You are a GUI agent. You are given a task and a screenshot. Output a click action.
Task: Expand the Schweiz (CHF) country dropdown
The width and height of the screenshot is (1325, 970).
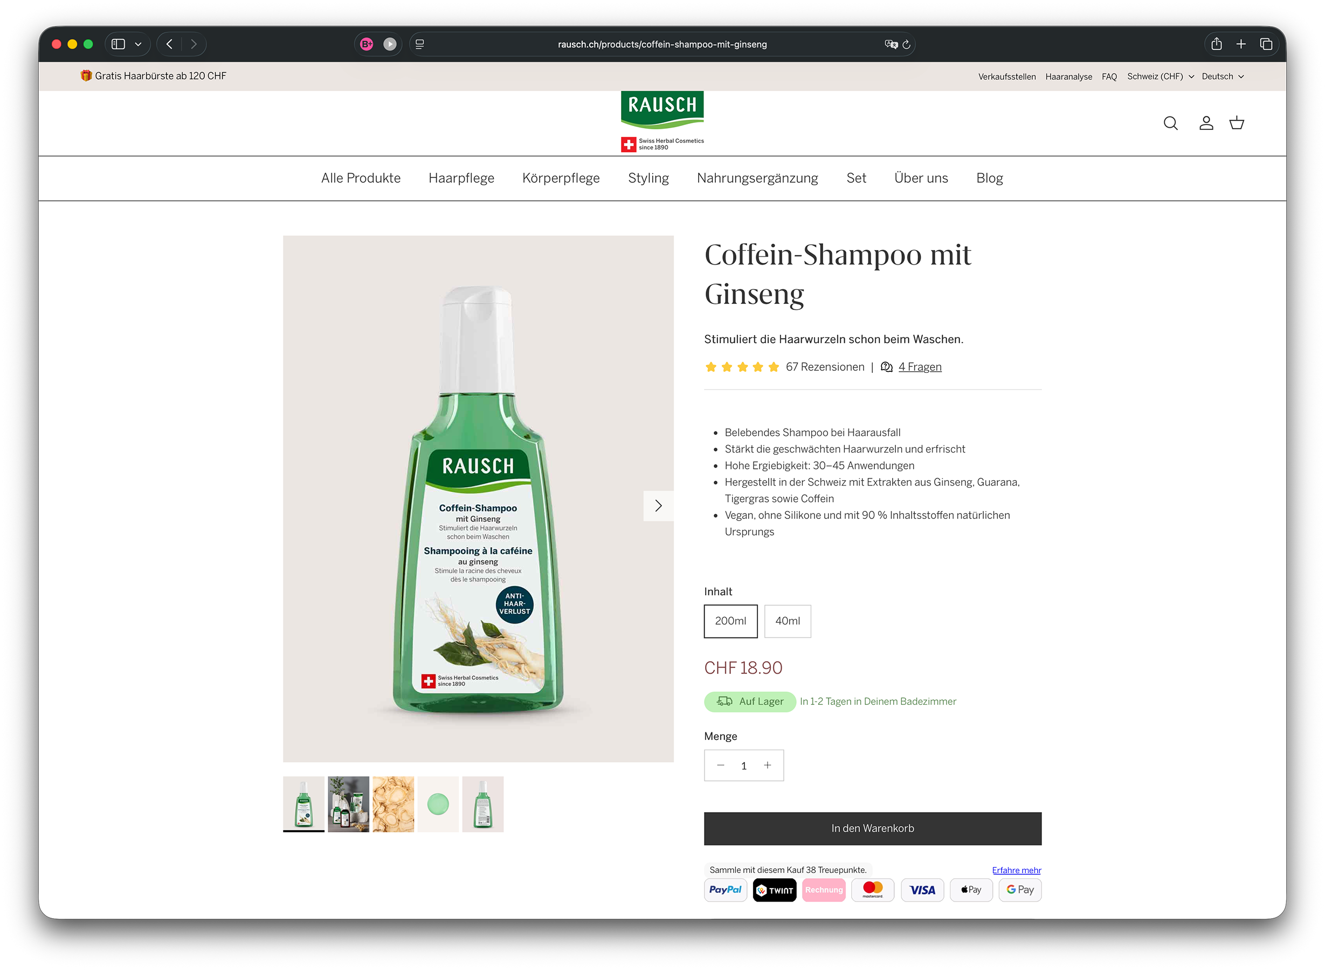1160,77
